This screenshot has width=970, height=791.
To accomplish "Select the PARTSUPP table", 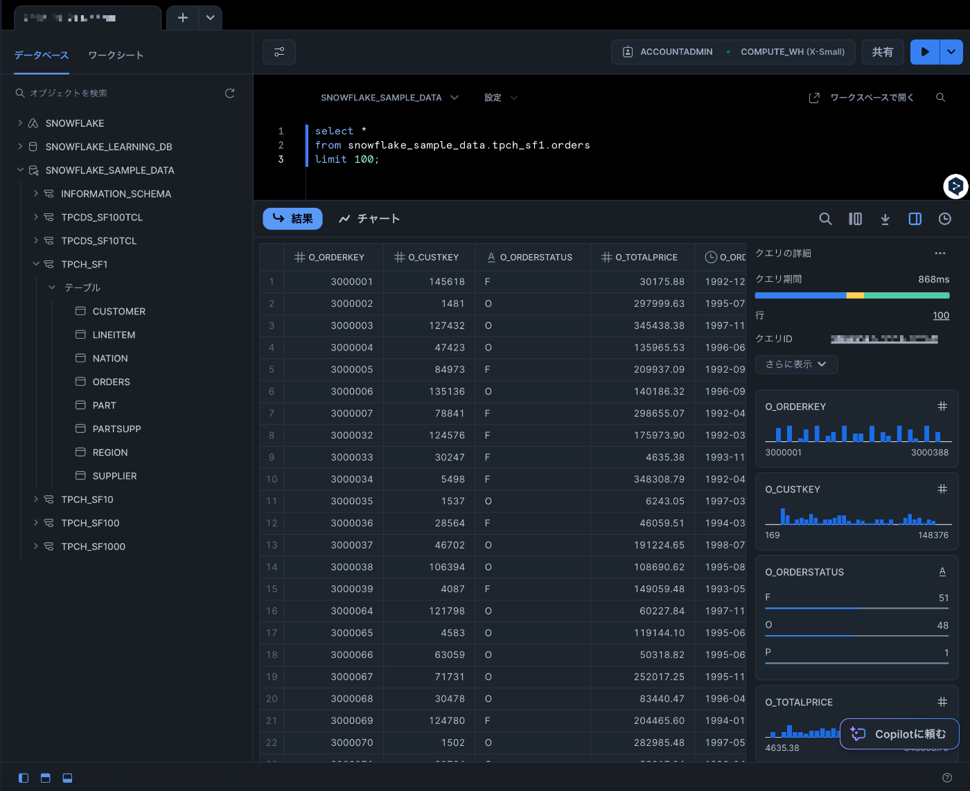I will [x=117, y=429].
